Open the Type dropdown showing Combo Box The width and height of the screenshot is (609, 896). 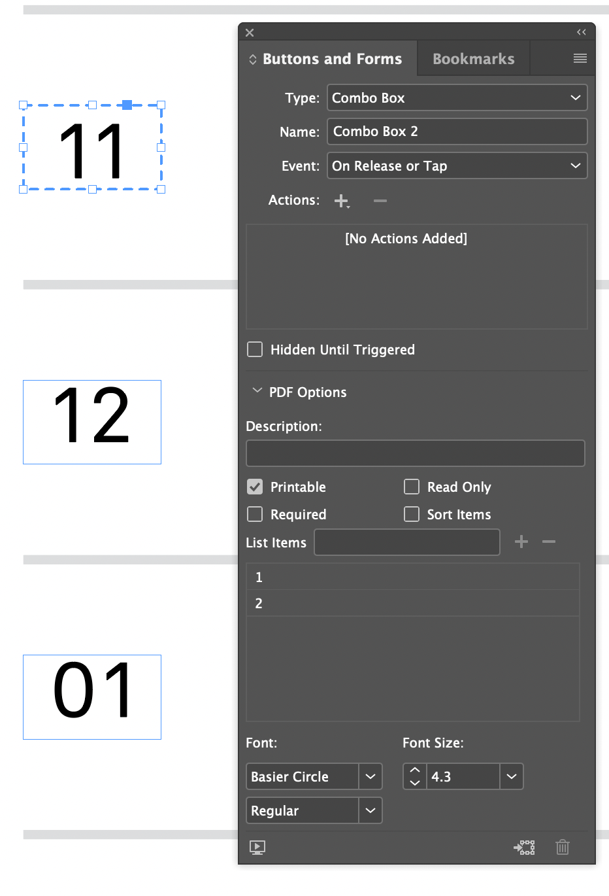coord(457,97)
